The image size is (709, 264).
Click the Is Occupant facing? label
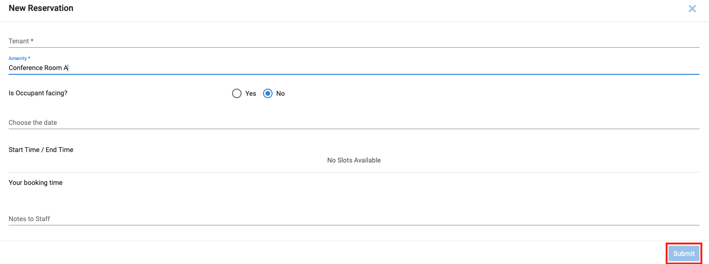(38, 93)
